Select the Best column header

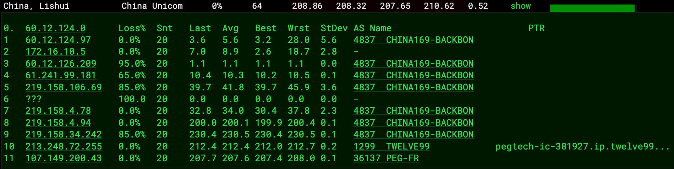click(x=266, y=28)
